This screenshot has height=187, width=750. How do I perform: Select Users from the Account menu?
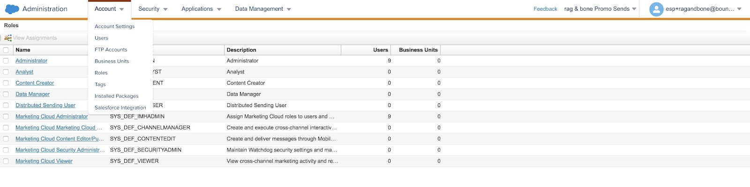[101, 38]
